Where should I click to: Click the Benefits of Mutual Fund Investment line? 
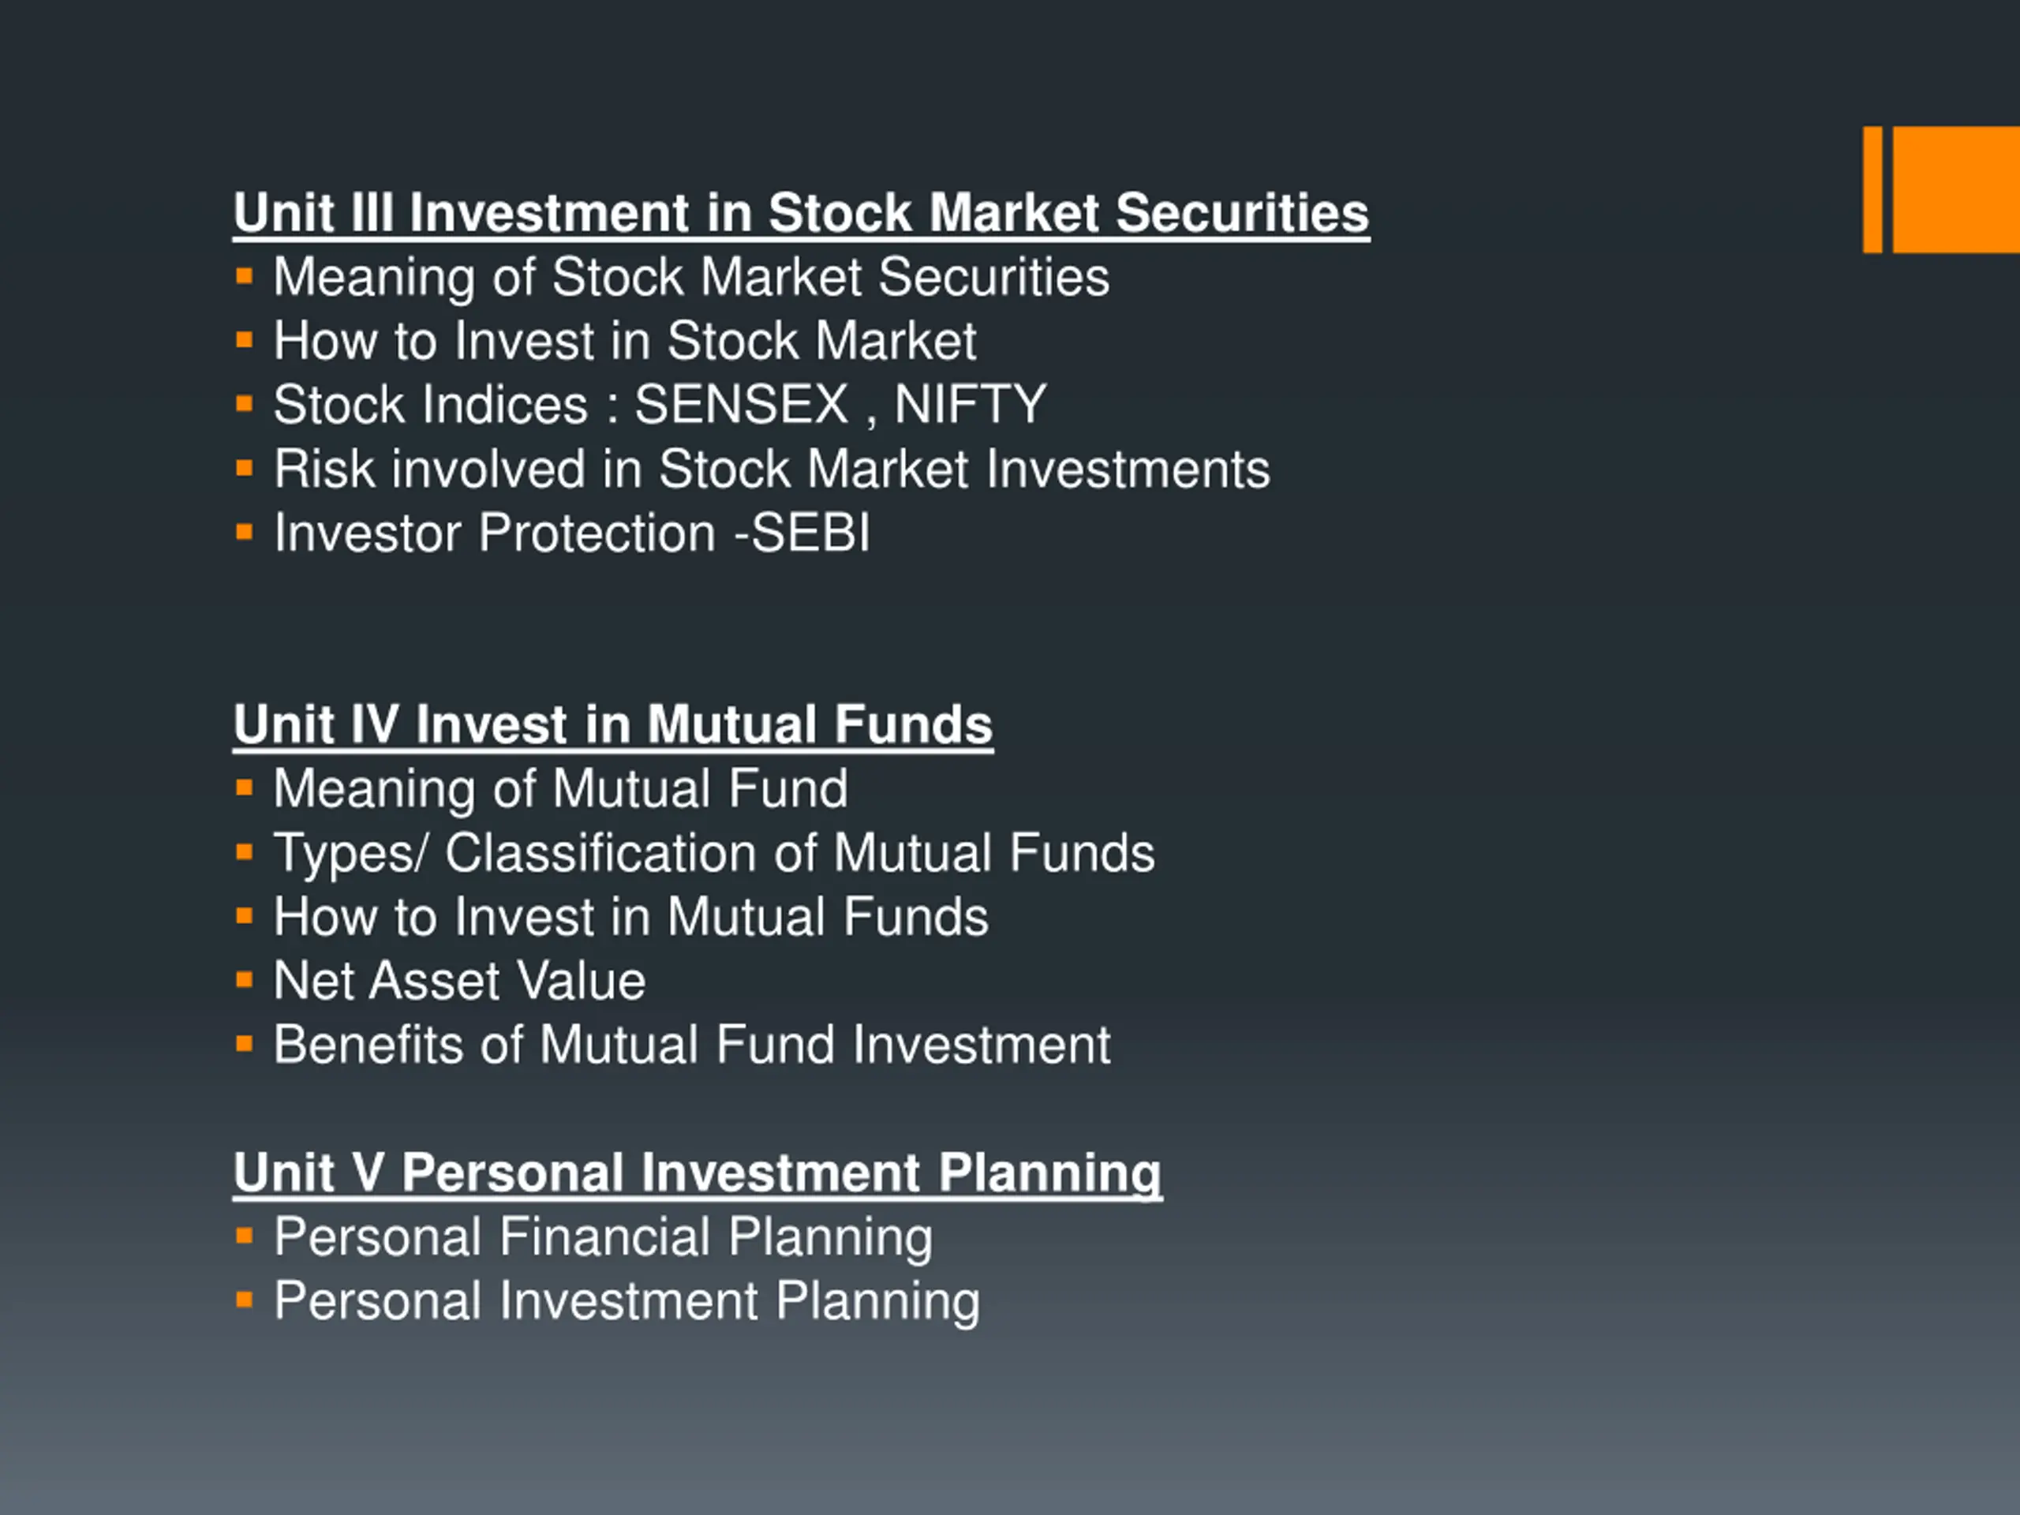(691, 1045)
